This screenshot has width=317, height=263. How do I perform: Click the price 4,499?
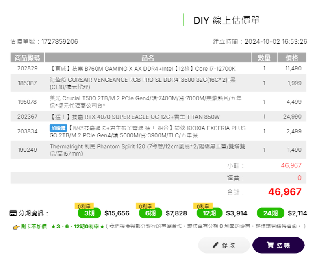click(x=294, y=102)
